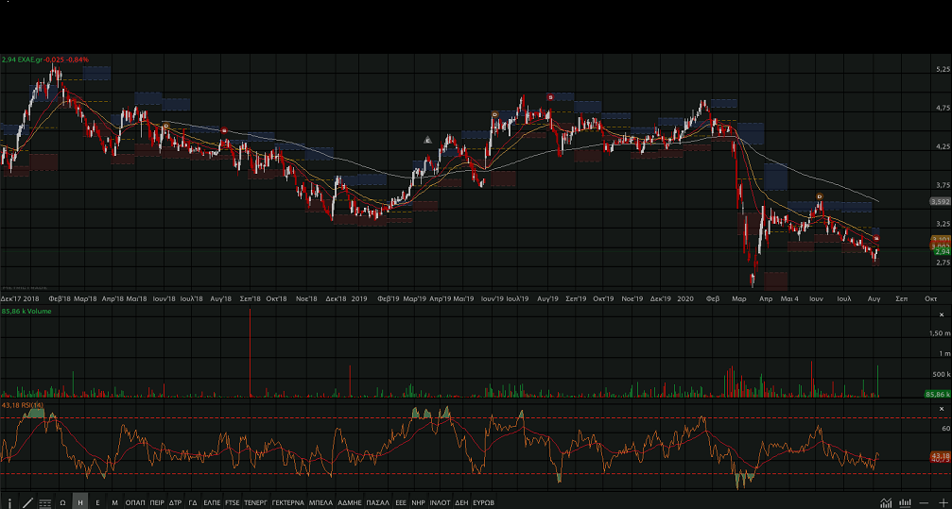Open the data table grid icon

[x=44, y=502]
